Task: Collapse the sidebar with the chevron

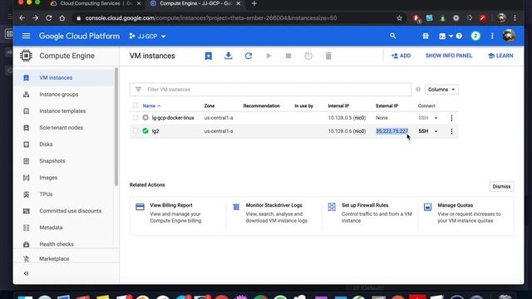Action: [26, 273]
